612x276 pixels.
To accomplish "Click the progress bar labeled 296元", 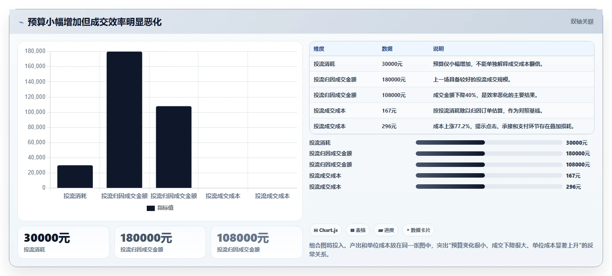I will (489, 187).
